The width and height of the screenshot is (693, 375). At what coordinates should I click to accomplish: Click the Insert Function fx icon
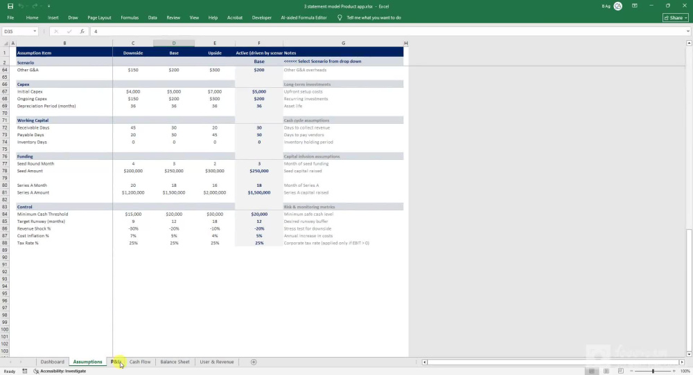click(x=82, y=31)
